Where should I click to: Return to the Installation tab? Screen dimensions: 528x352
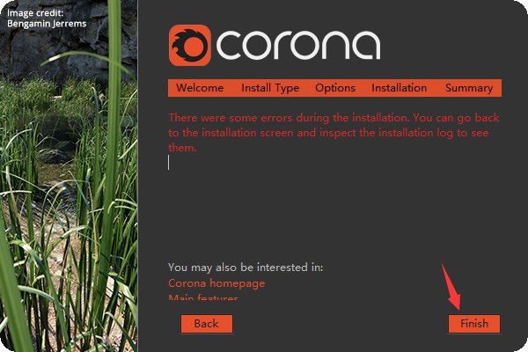click(399, 88)
